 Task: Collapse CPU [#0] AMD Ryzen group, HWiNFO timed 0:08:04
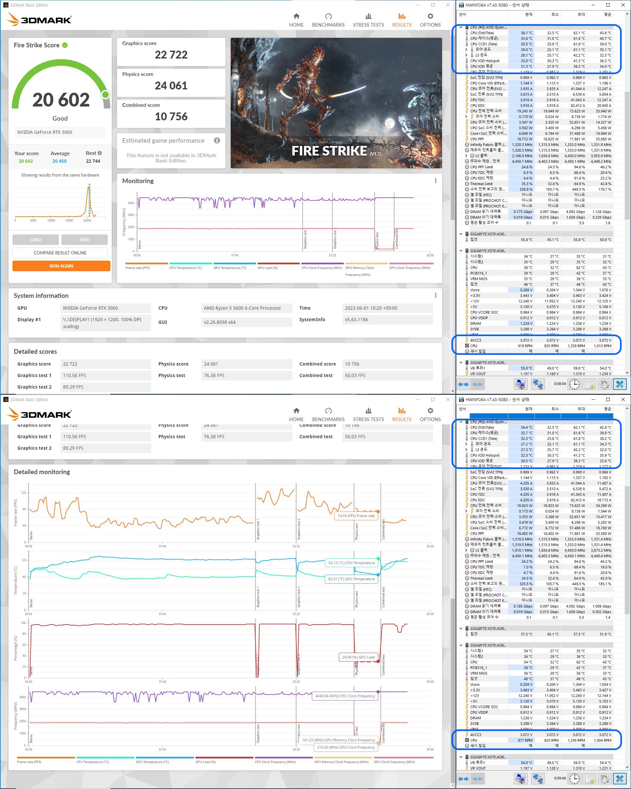pos(461,27)
